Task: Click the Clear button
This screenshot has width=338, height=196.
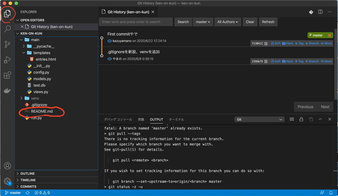Action: [x=250, y=22]
